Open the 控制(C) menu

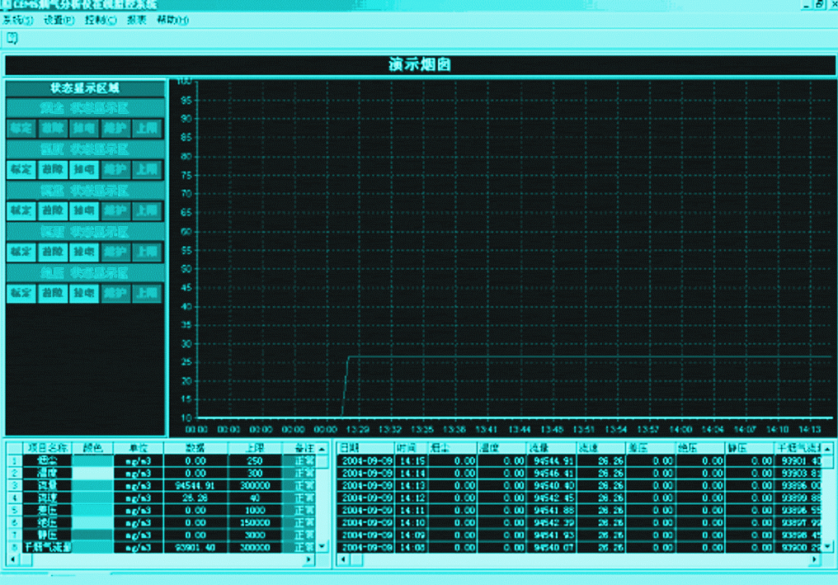tap(101, 21)
